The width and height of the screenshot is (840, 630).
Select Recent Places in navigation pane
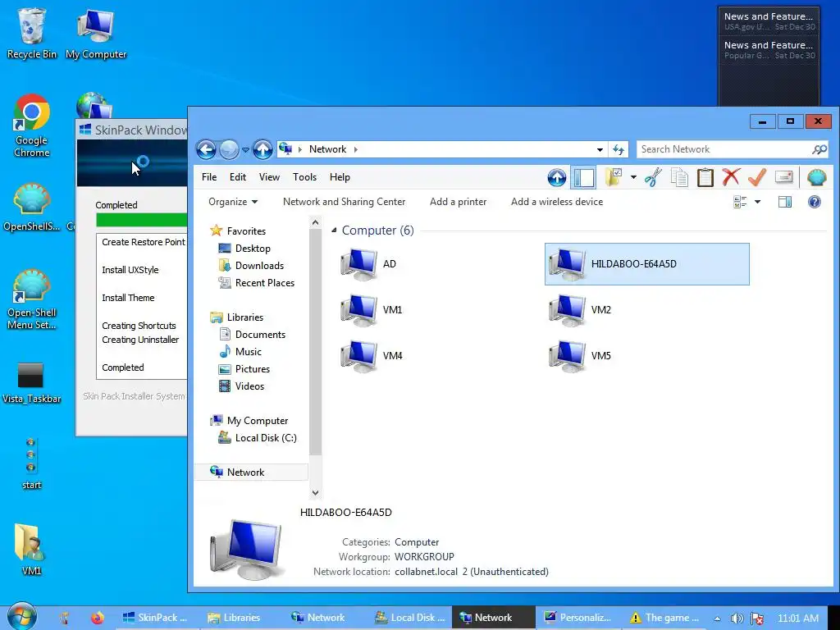[x=265, y=283]
